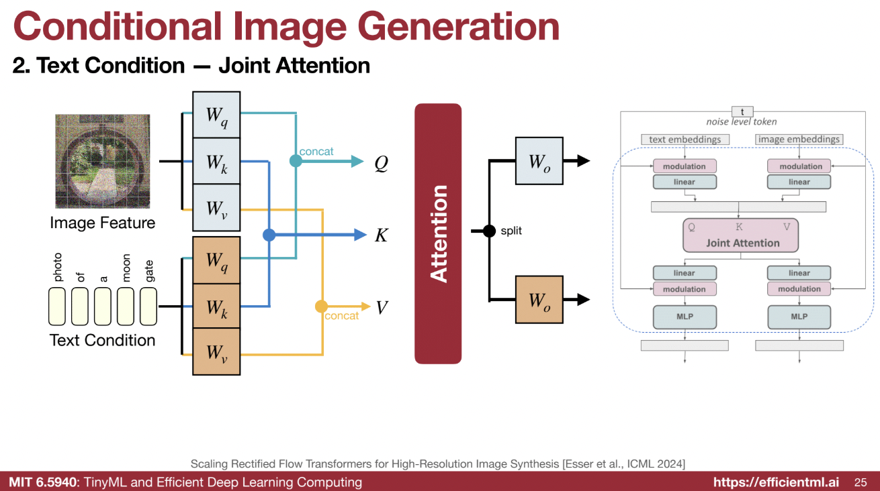
Task: Click the orange W_q box for text
Action: (x=216, y=260)
